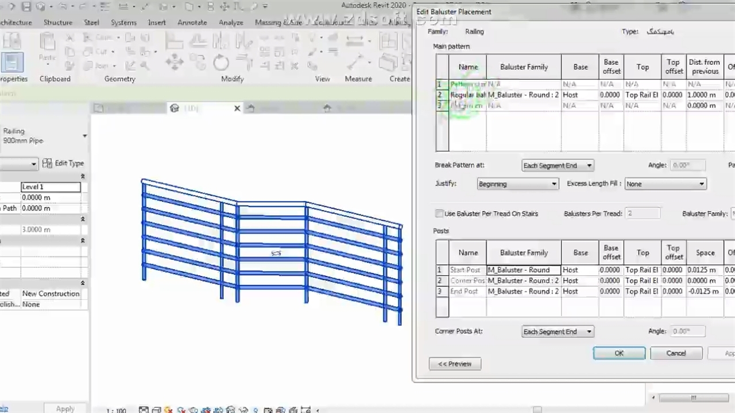Switch to the Structure ribbon tab
This screenshot has width=735, height=413.
(x=58, y=22)
